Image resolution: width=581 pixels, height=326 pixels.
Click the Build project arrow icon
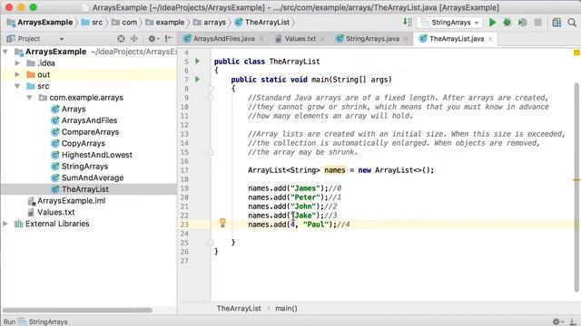click(408, 22)
